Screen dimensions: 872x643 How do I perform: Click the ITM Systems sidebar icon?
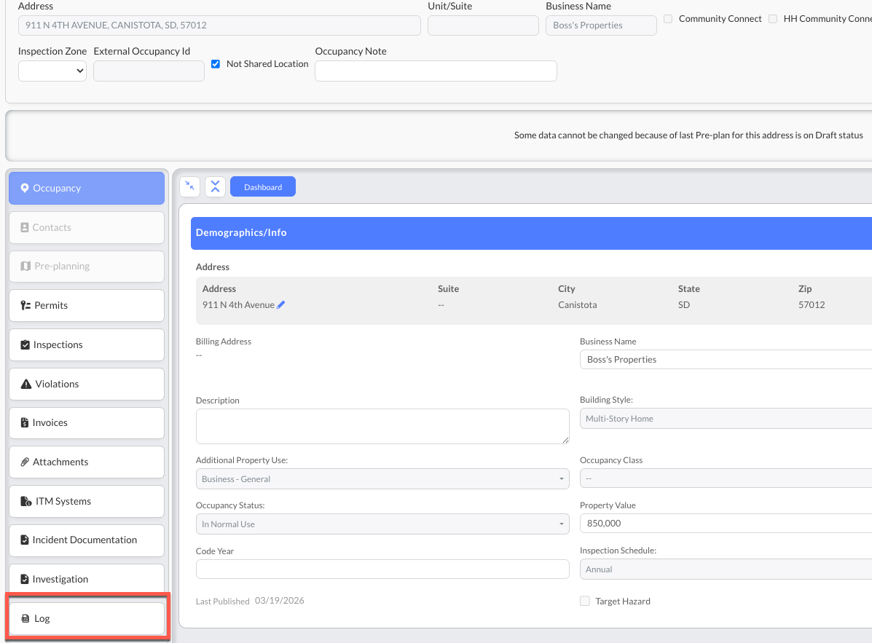26,501
